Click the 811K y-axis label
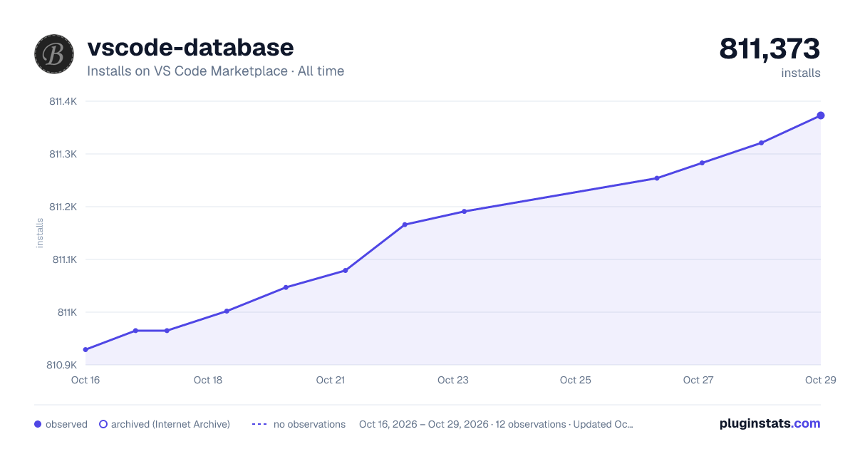This screenshot has width=855, height=449. coord(67,312)
